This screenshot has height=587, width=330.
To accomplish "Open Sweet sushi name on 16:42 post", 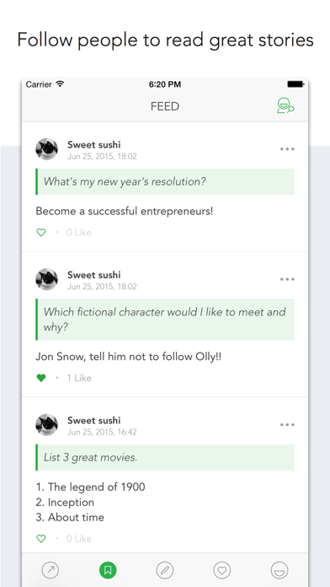I will 93,420.
